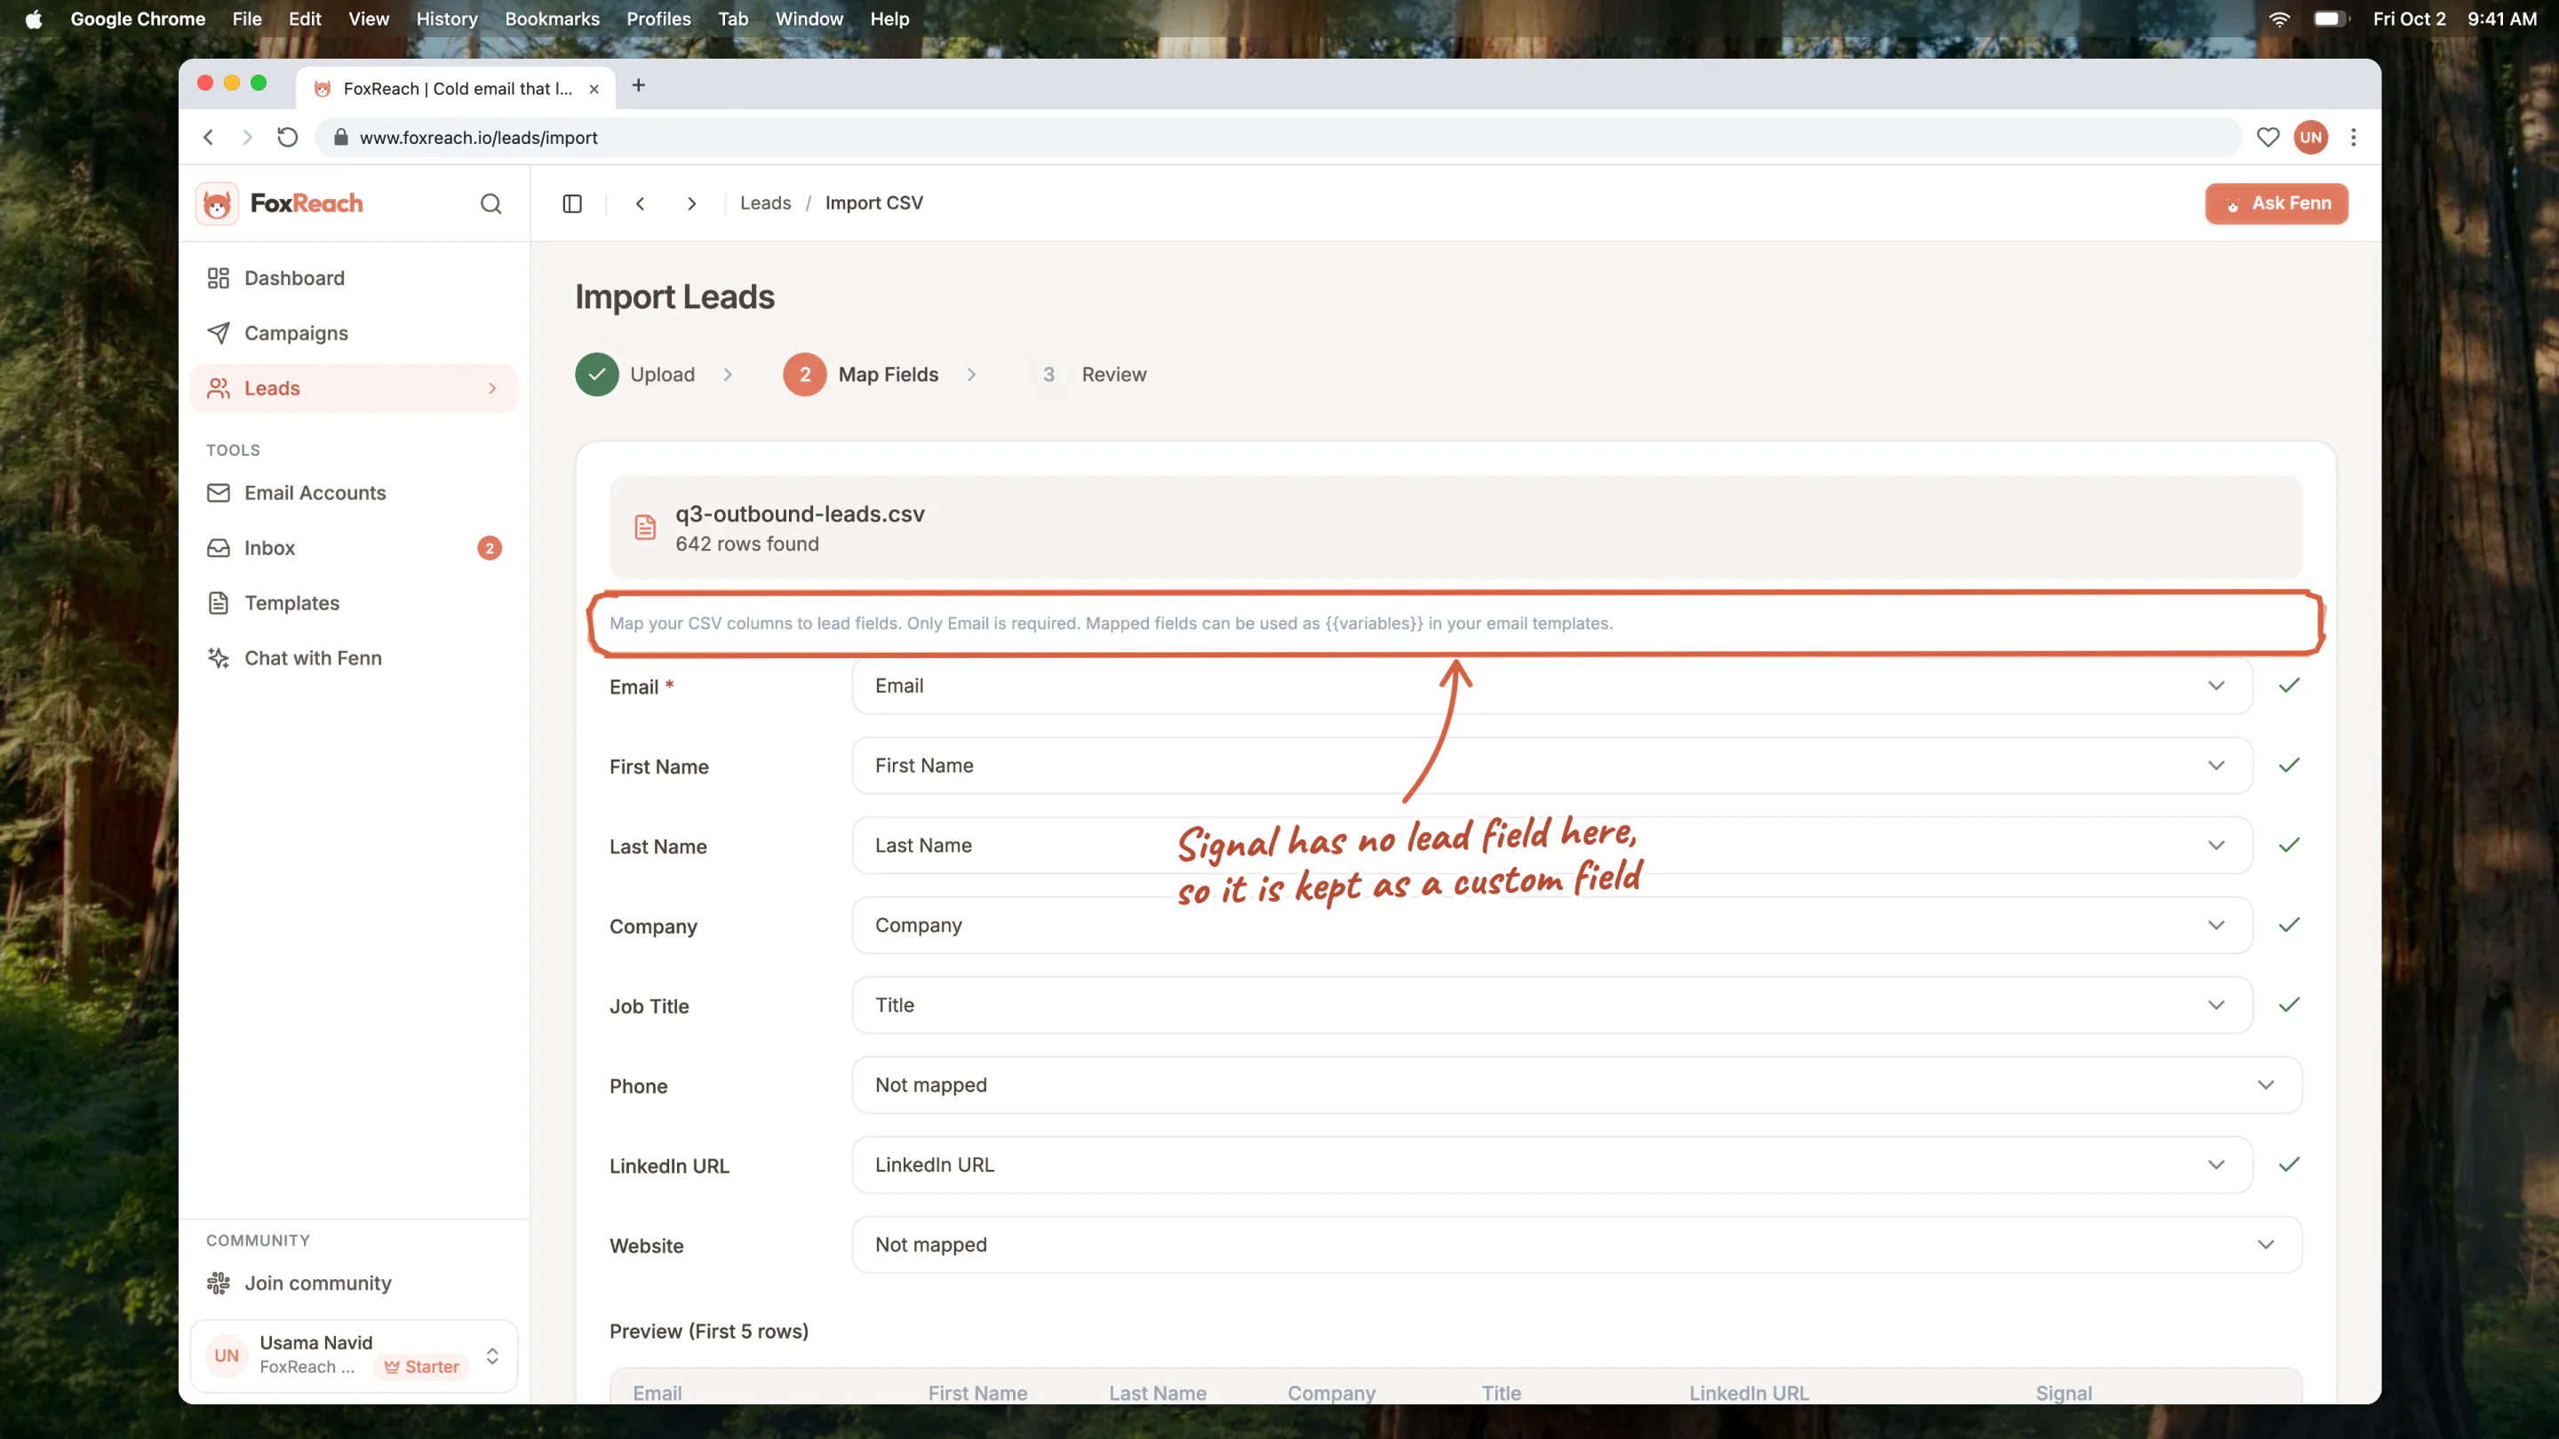The image size is (2559, 1439).
Task: Toggle the sidebar panel icon
Action: pyautogui.click(x=572, y=203)
